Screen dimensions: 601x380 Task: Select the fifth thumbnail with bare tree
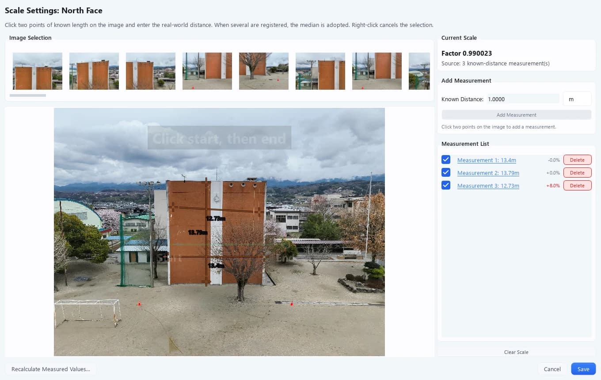[x=264, y=71]
